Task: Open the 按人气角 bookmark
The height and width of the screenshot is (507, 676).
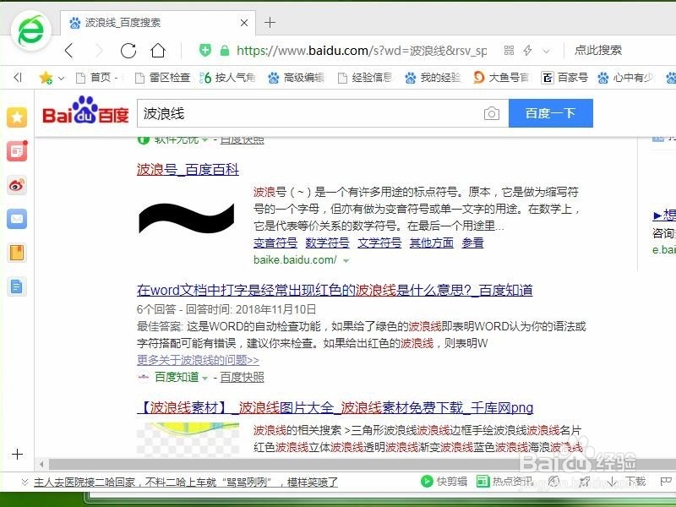Action: 227,78
